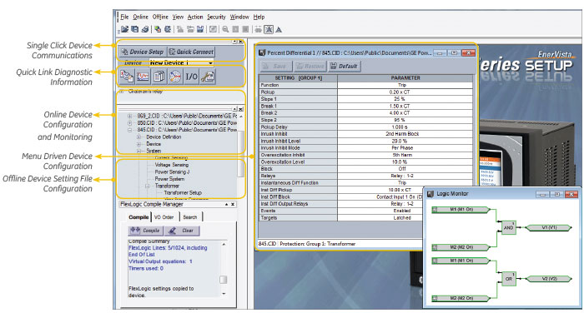Open the phasor diagram quick link icon

(x=175, y=77)
